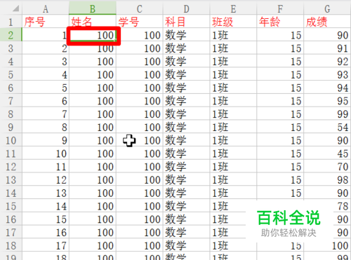Screen dimensions: 351x260
Task: Select cell G11 with score 45
Action: (x=327, y=153)
